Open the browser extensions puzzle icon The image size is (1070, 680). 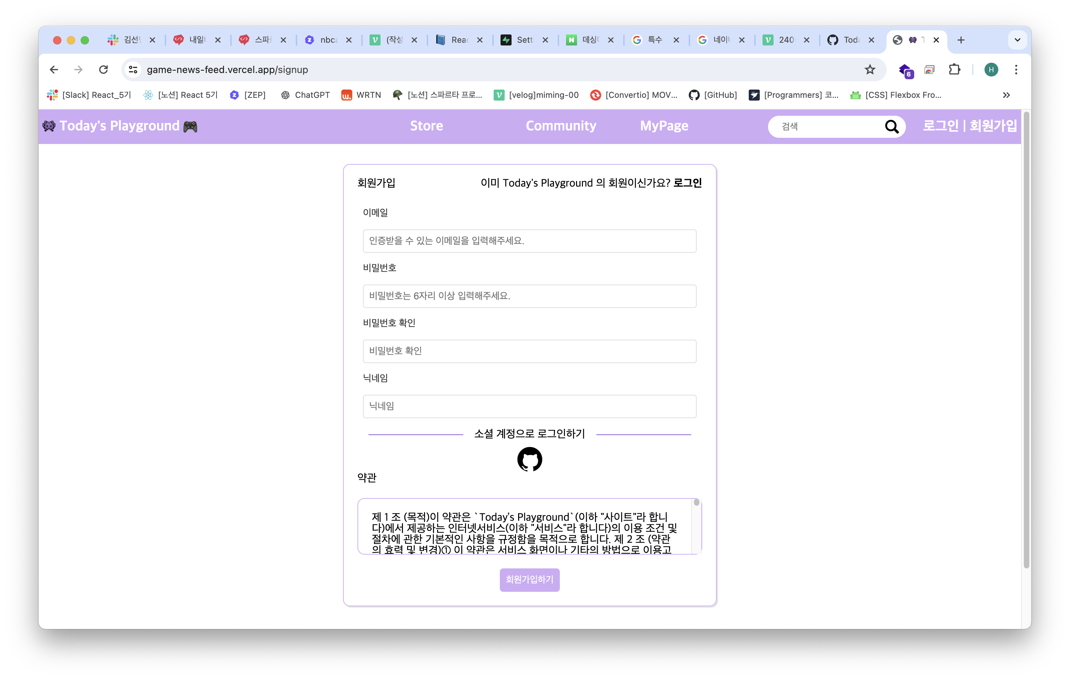coord(954,69)
